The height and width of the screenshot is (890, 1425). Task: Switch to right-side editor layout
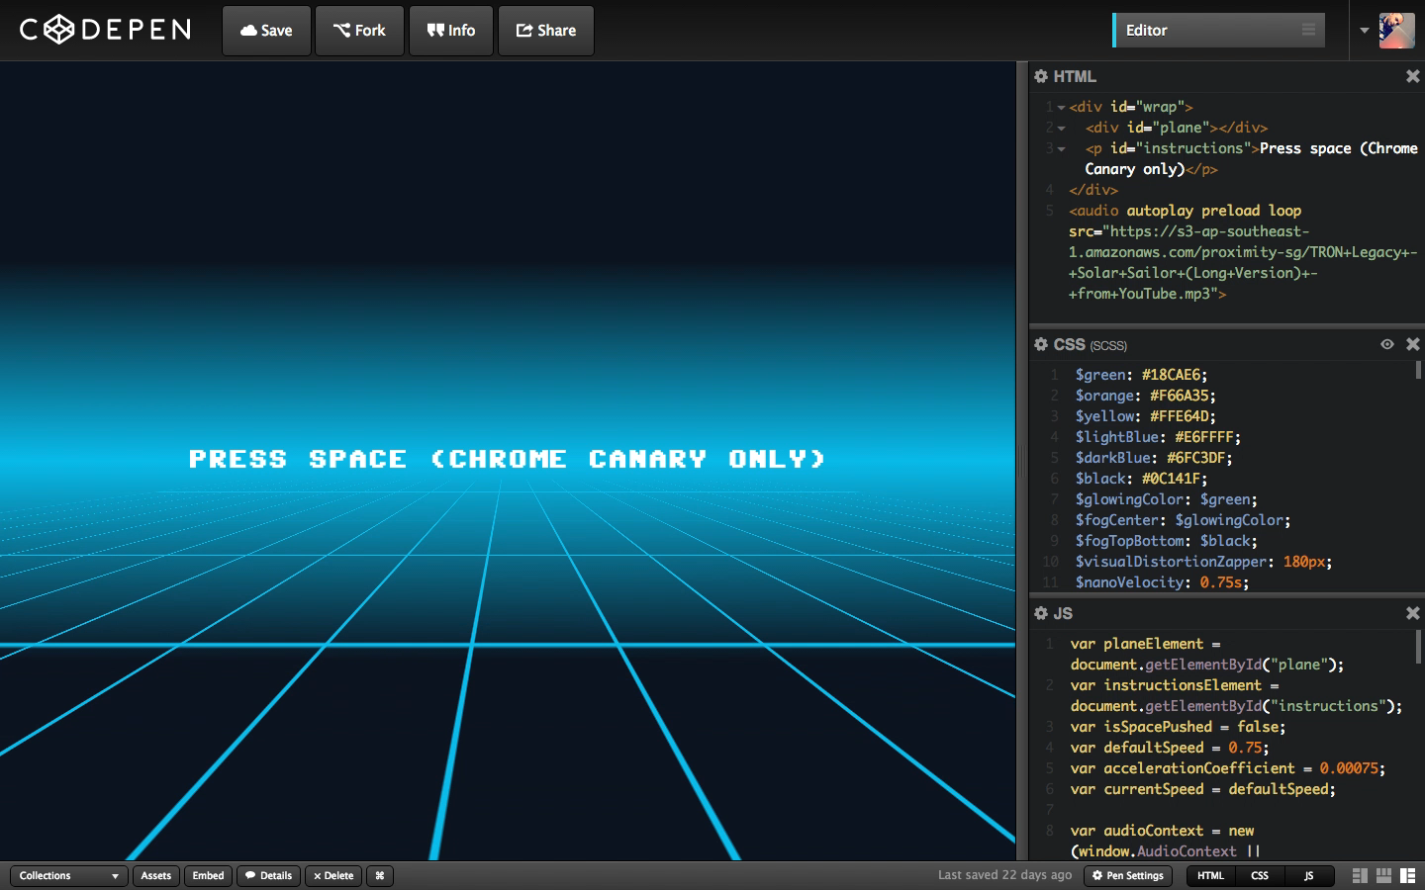(1407, 875)
